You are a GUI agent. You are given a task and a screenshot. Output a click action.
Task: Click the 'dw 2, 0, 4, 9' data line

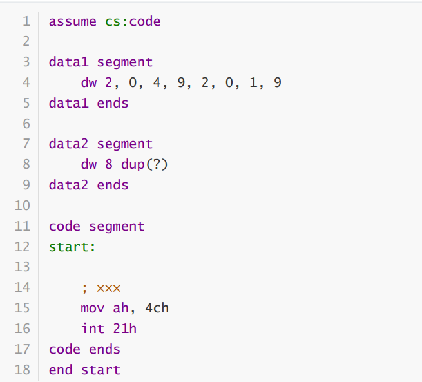(181, 83)
